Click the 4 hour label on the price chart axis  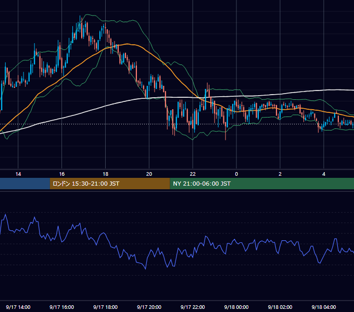click(324, 174)
